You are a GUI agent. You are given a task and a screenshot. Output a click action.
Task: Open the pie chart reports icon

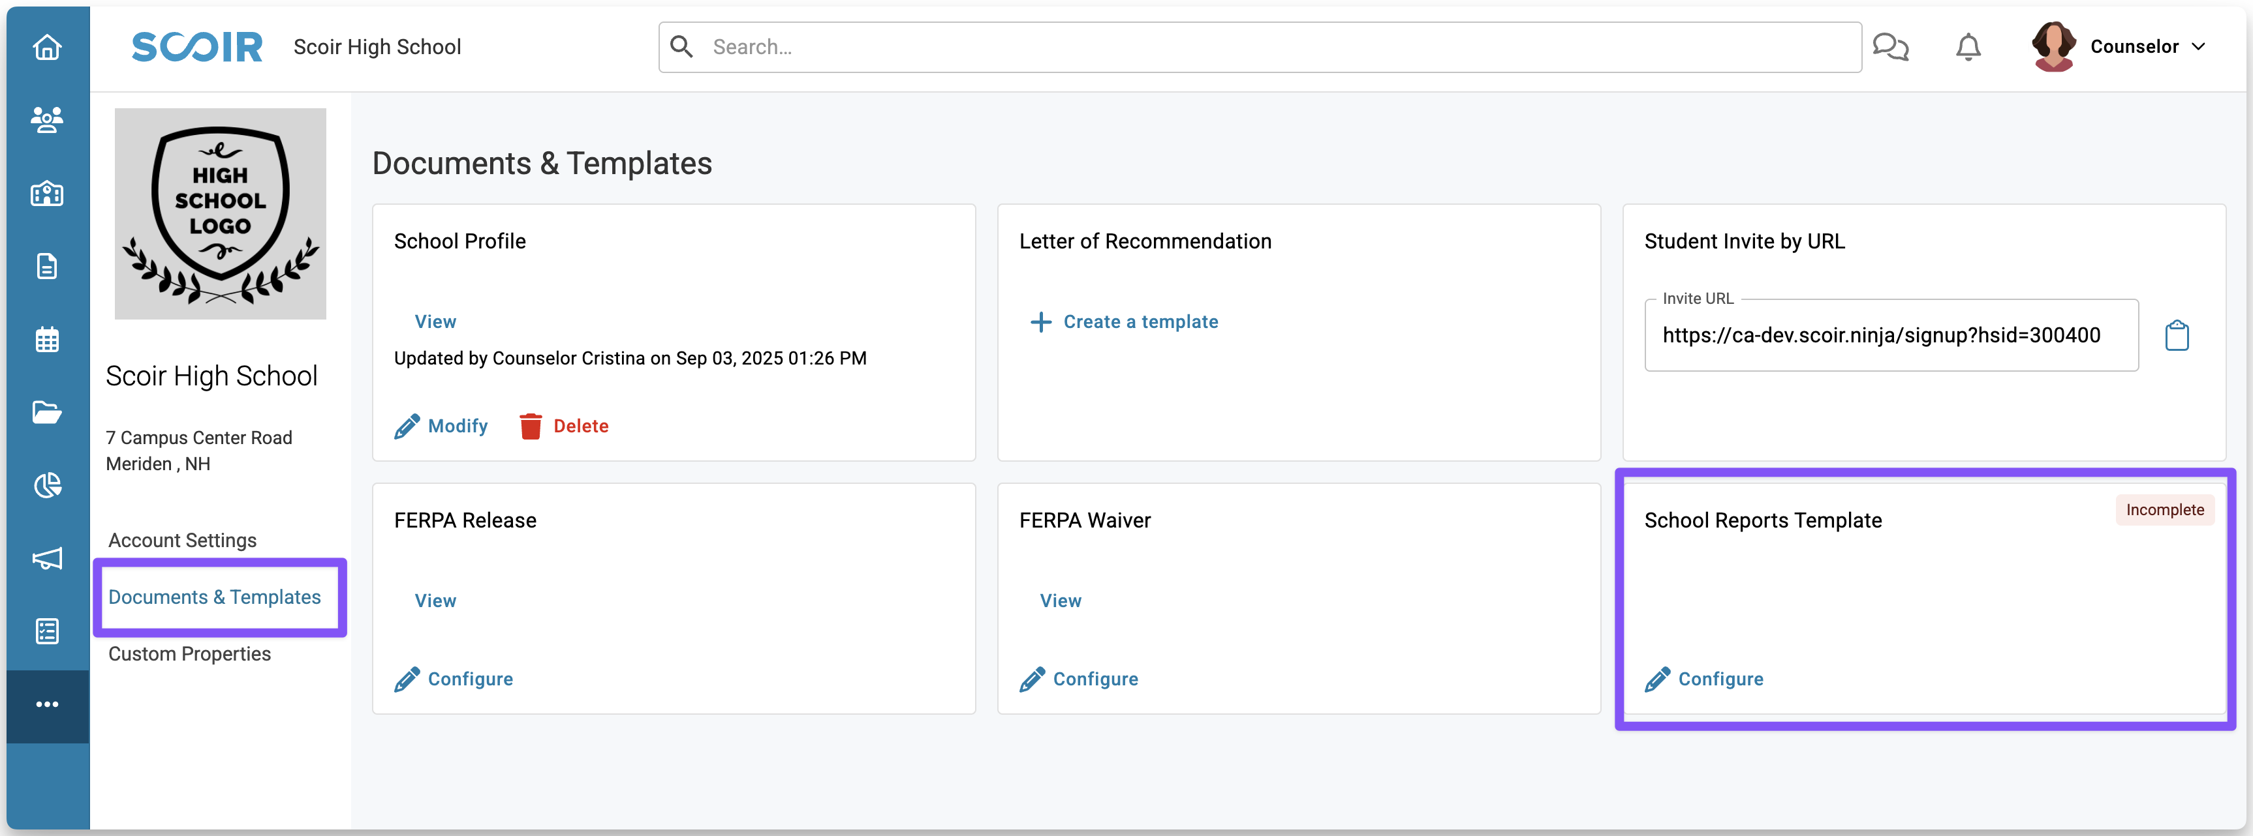click(47, 485)
